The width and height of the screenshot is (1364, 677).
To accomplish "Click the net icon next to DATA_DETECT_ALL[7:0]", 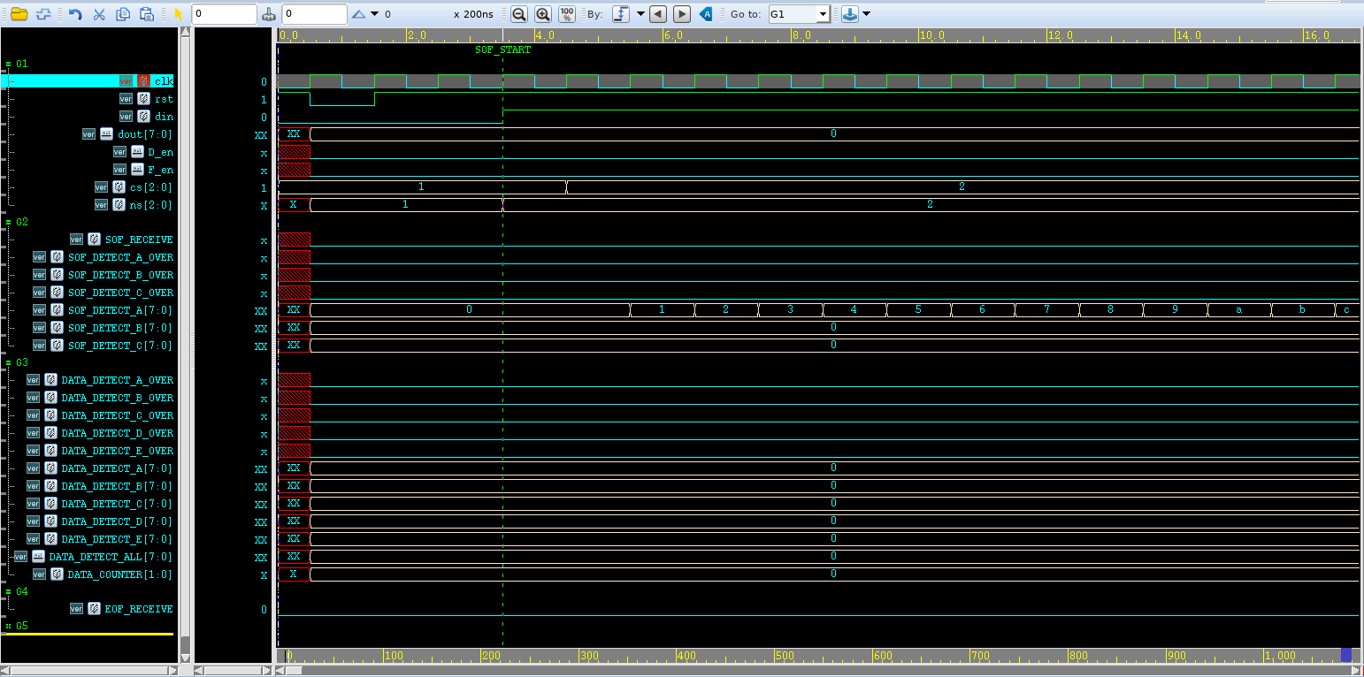I will [38, 557].
